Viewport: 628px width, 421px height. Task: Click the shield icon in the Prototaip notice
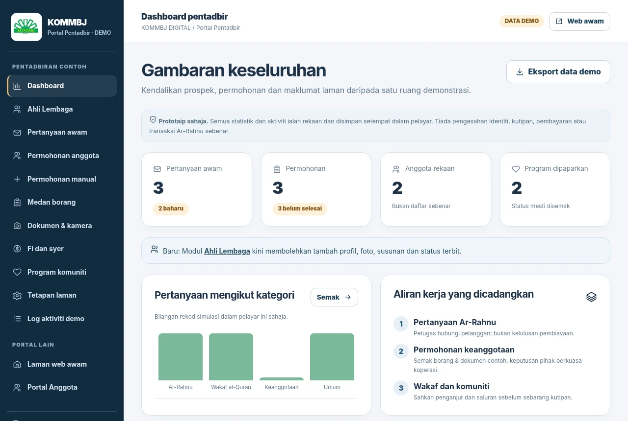(153, 119)
